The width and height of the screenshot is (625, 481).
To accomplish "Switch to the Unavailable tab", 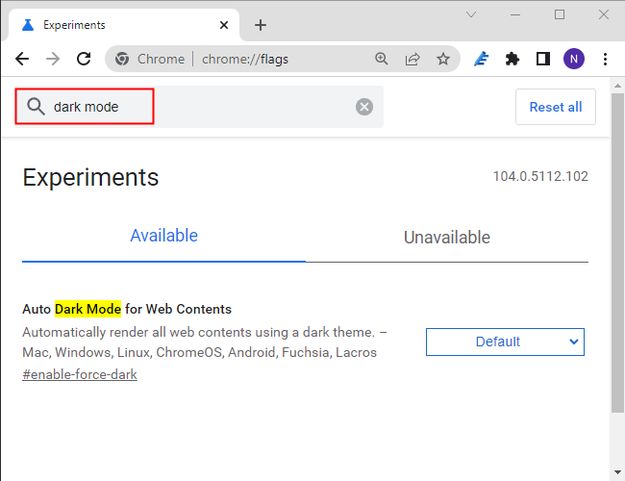I will (x=446, y=238).
